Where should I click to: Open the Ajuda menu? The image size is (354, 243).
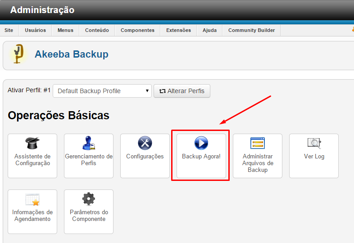coord(209,30)
